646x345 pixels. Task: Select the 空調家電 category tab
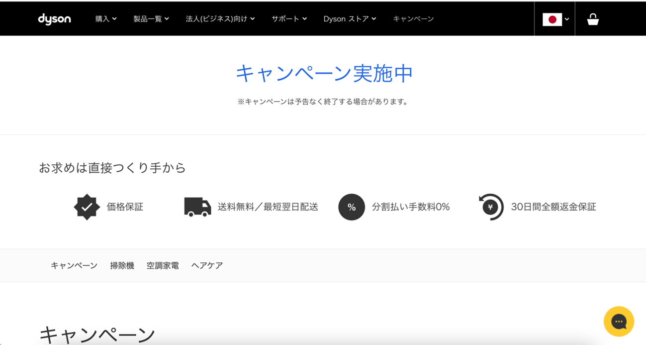pos(163,266)
